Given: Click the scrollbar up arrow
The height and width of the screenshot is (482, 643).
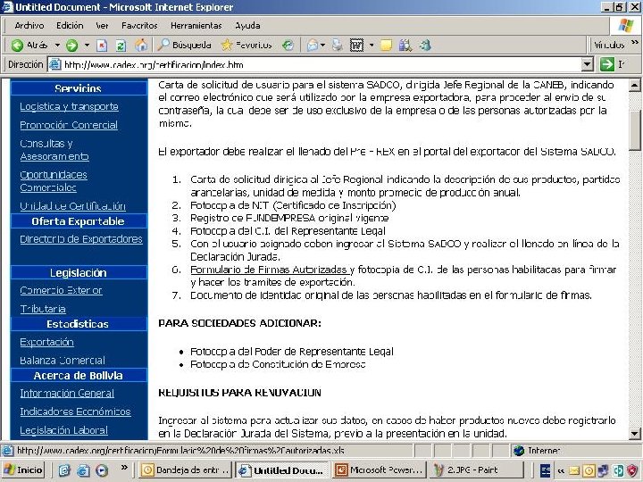Looking at the screenshot, I should click(x=634, y=86).
